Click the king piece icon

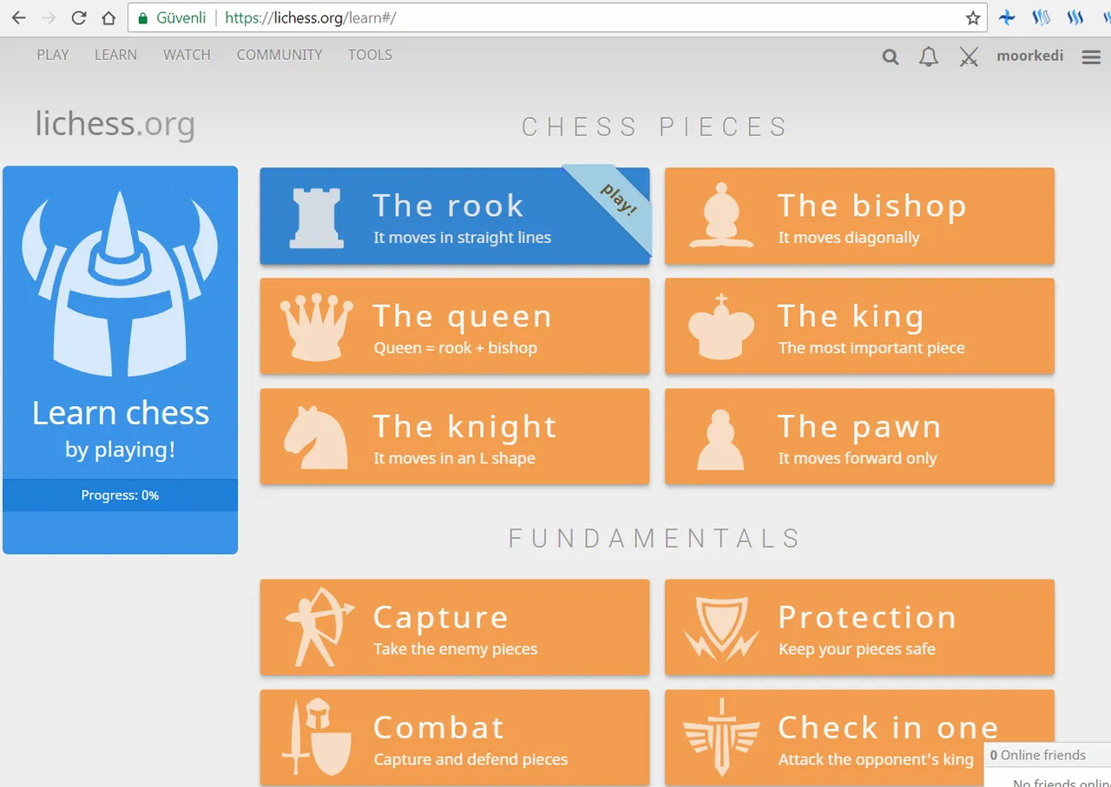721,326
